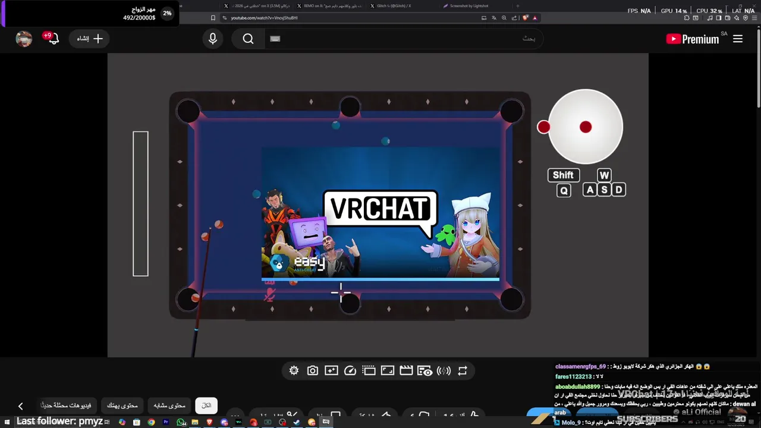Open the performance gauge icon
761x428 pixels.
tap(350, 370)
